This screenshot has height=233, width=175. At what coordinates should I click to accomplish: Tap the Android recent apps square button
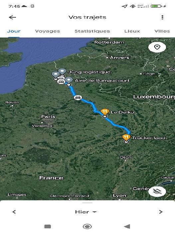(48, 226)
